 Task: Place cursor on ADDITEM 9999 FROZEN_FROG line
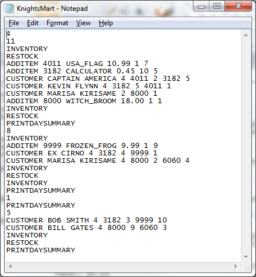click(x=82, y=146)
